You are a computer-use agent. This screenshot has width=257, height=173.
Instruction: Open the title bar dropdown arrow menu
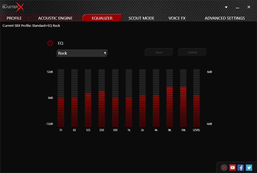coord(226,7)
